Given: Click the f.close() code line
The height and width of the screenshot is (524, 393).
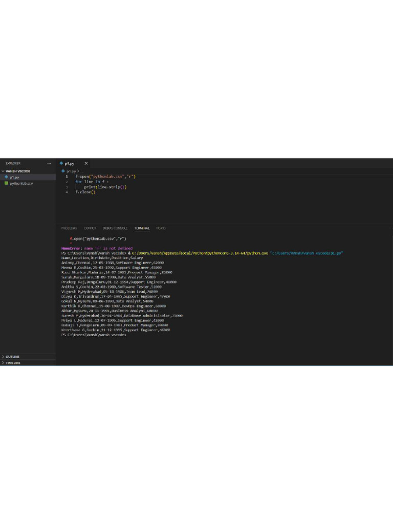Looking at the screenshot, I should pyautogui.click(x=85, y=192).
